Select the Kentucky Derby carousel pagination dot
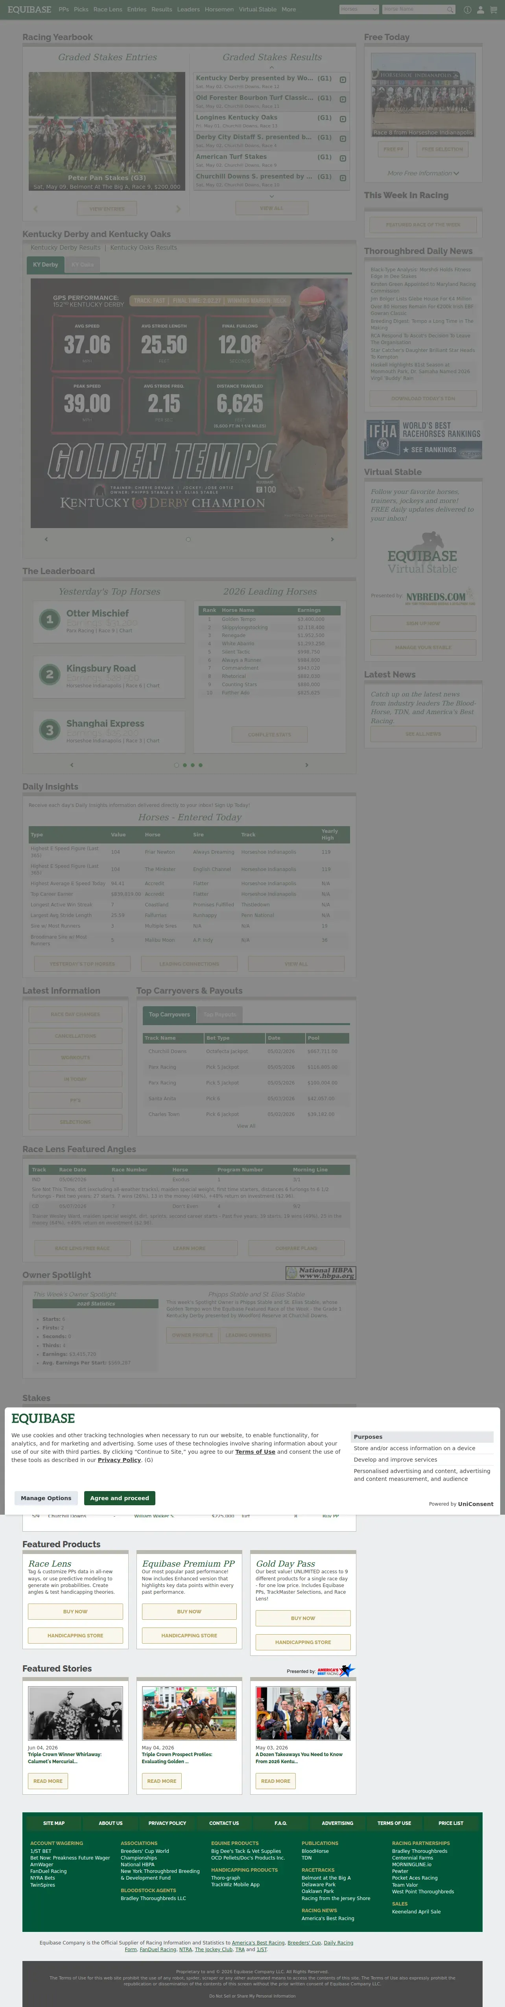505x2007 pixels. click(x=188, y=539)
